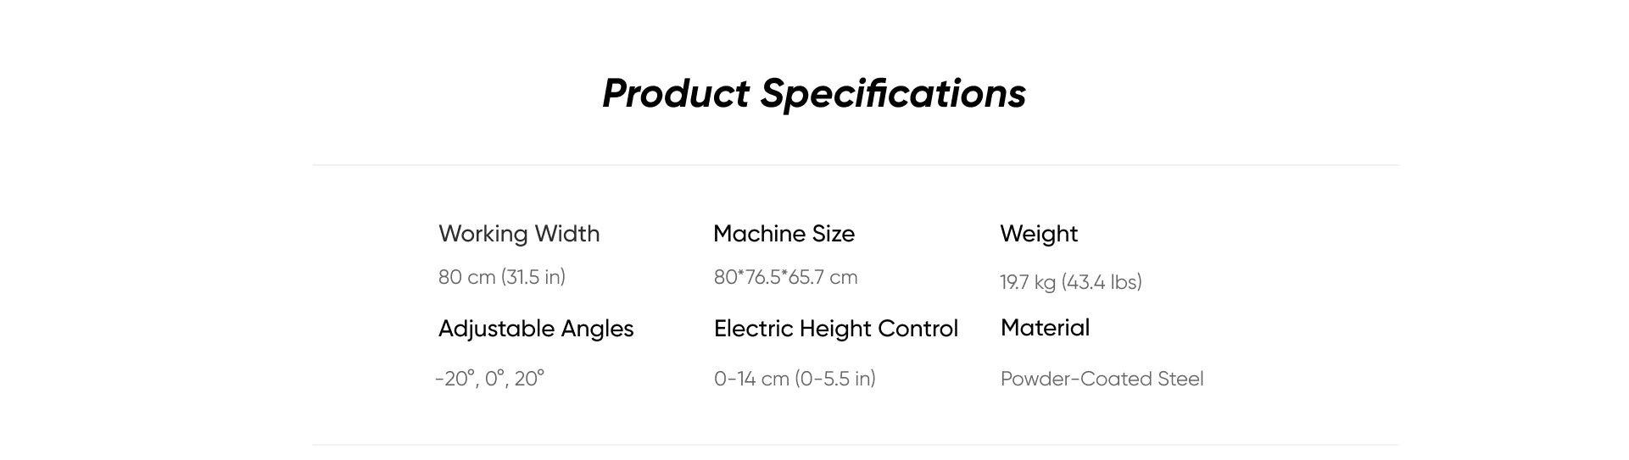Click the word "Product" in the heading

coord(676,93)
